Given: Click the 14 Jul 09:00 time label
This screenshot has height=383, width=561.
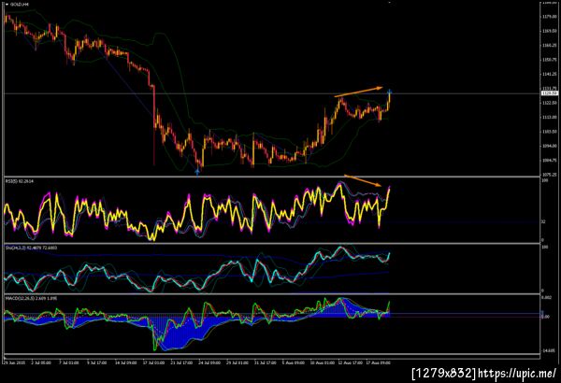Looking at the screenshot, I should click(x=125, y=362).
